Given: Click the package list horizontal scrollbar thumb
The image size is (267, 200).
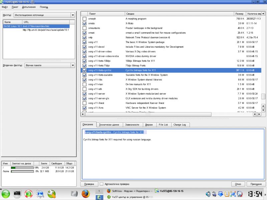Looking at the screenshot, I should point(148,114).
